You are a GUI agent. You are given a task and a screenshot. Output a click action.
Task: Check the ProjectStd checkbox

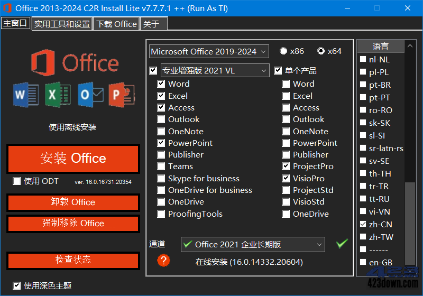coord(286,190)
